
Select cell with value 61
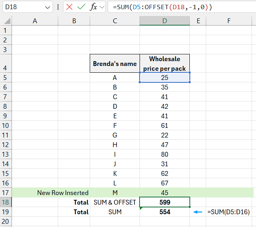(x=165, y=125)
